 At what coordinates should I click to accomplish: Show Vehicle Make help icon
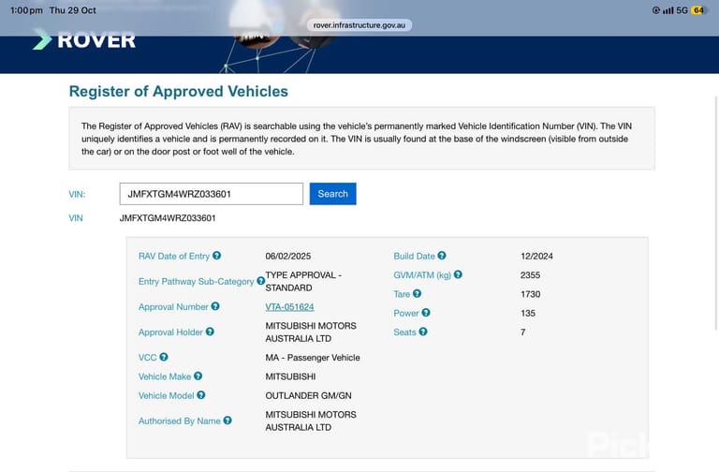[x=198, y=376]
